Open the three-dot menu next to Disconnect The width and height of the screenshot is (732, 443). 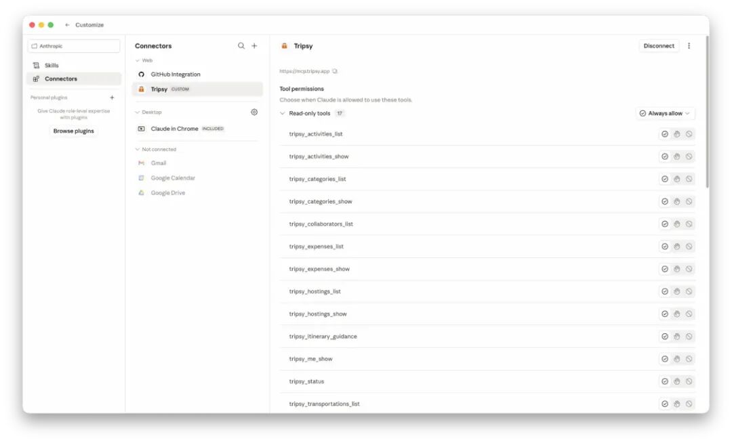pos(689,45)
